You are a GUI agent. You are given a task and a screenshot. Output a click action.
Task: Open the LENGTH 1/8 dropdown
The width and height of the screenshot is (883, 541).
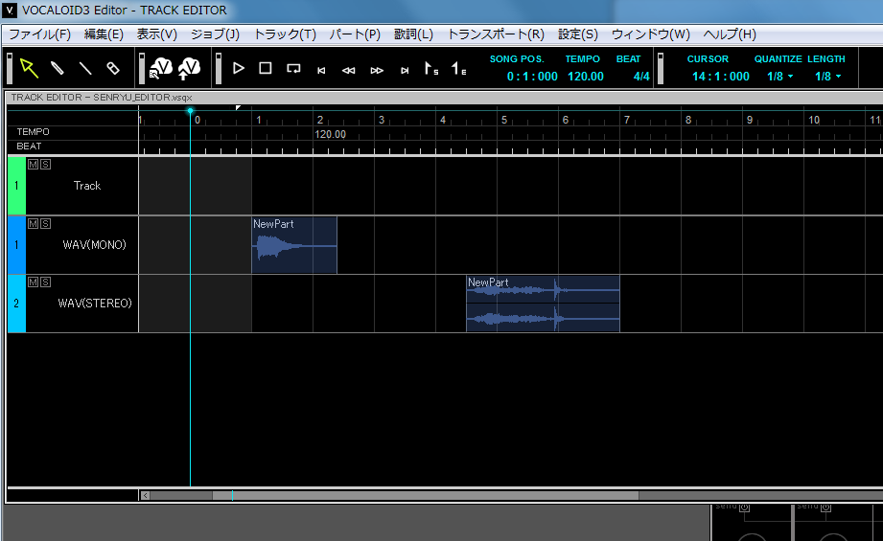pyautogui.click(x=827, y=77)
